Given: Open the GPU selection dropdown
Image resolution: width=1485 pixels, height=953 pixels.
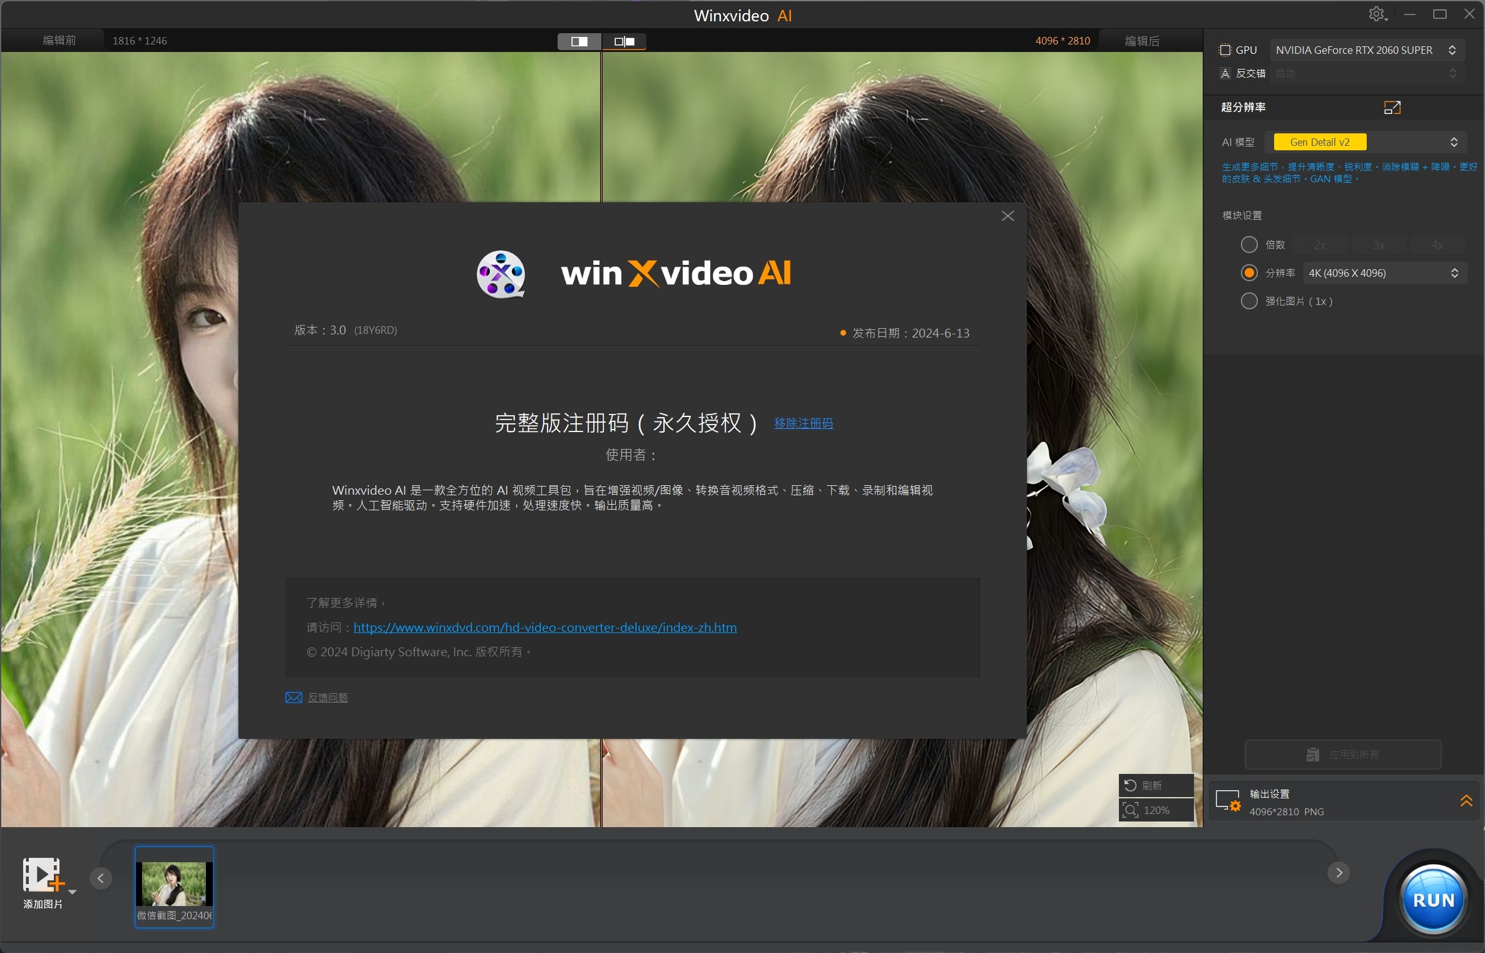Looking at the screenshot, I should click(x=1366, y=50).
